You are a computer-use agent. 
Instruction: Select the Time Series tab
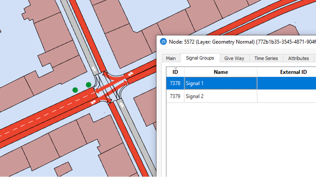pyautogui.click(x=266, y=58)
